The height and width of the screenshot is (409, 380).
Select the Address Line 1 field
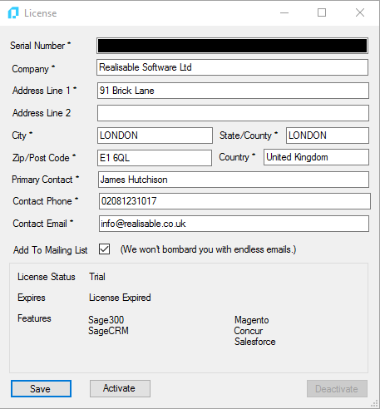233,91
